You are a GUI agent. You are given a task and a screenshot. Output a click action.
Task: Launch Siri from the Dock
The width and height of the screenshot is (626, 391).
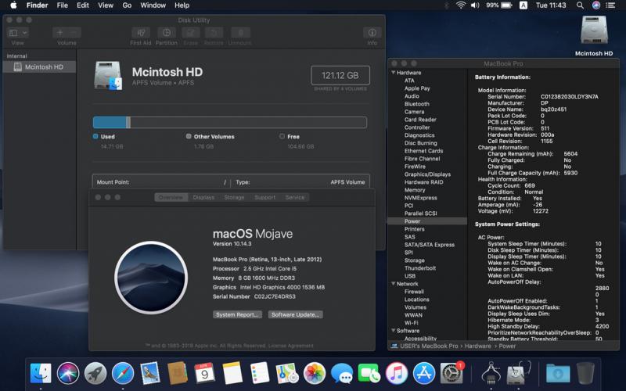click(x=68, y=374)
